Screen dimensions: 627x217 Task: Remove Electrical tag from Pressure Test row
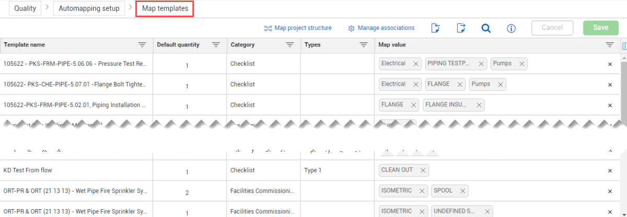416,64
